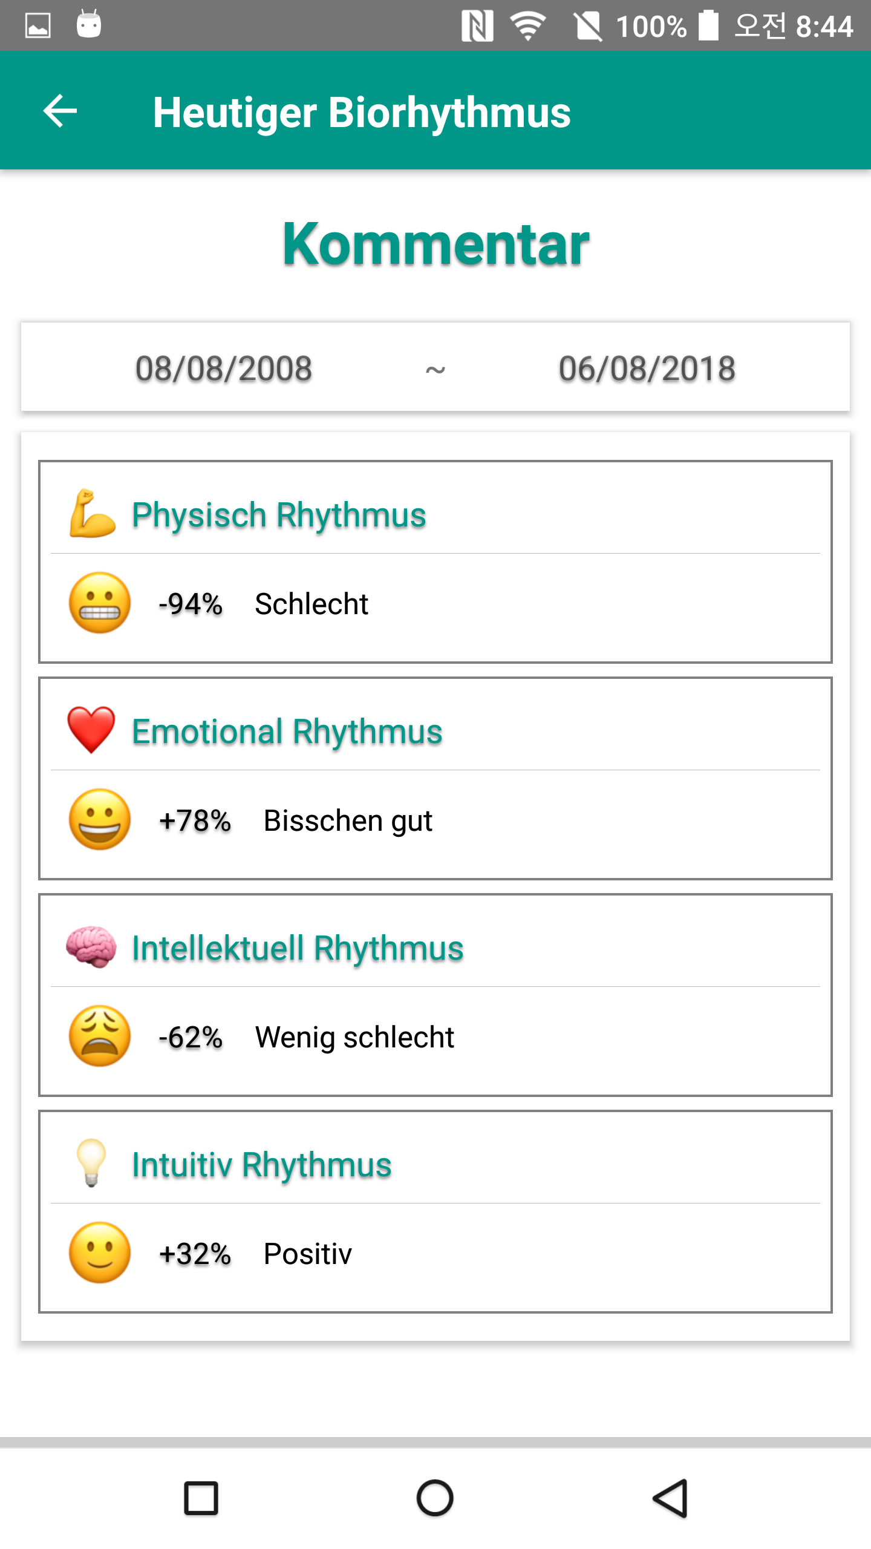
Task: Tap the slightly smiling emoji beside +32%
Action: [x=100, y=1253]
